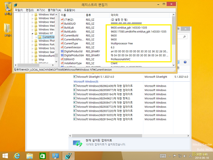Screen dimensions: 213x160
Task: Open File Explorer from taskbar
Action: pyautogui.click(x=30, y=156)
